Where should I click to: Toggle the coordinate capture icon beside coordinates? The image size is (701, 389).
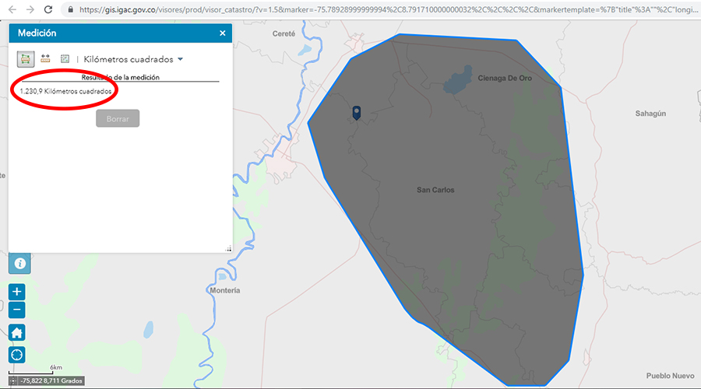13,381
